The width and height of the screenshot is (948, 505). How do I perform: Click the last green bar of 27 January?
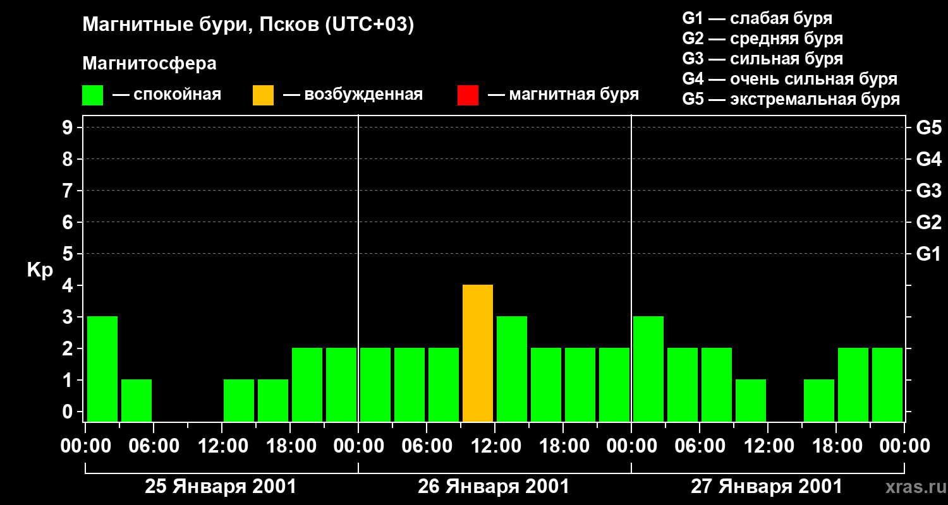point(887,385)
